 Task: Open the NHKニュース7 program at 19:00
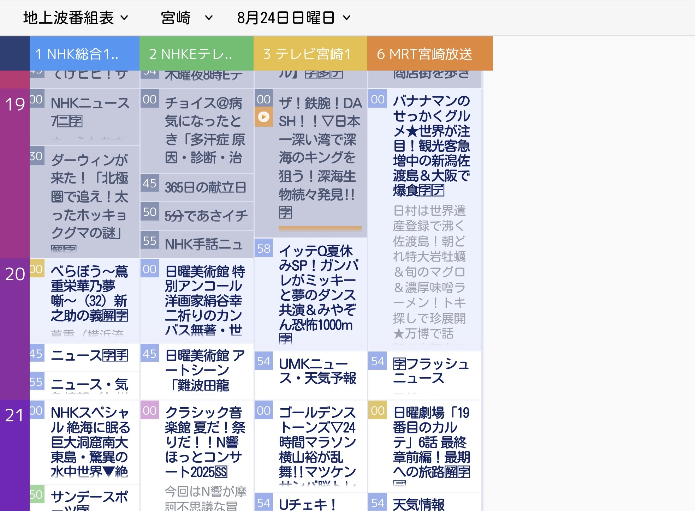pos(85,117)
